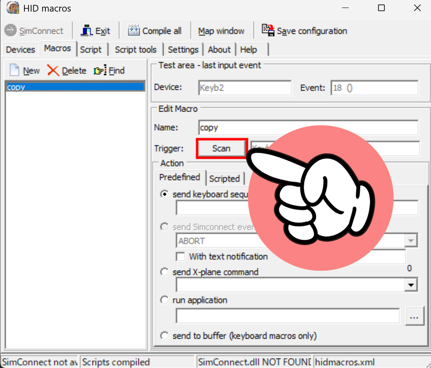Click the macro Name input field
The image size is (431, 368).
coord(308,128)
